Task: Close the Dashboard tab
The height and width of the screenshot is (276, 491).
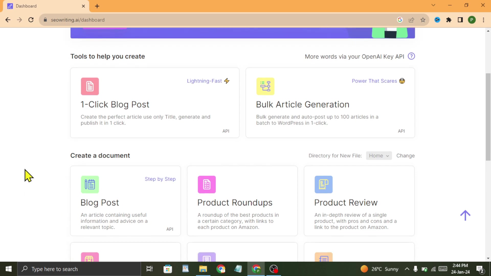Action: point(83,6)
